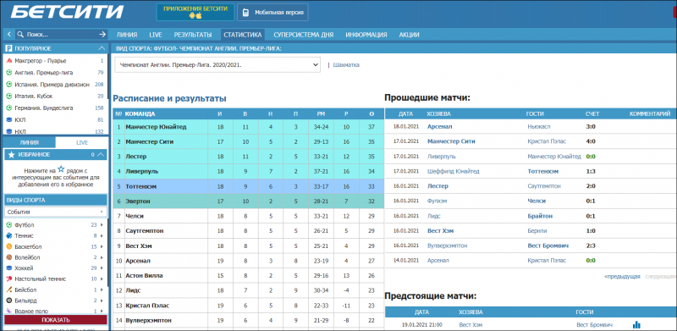Open the Информация menu item
677x331 pixels.
[x=366, y=35]
